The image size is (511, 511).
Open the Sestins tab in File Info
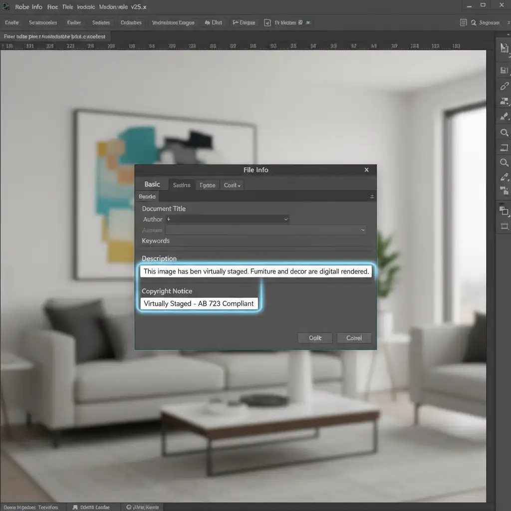point(182,185)
